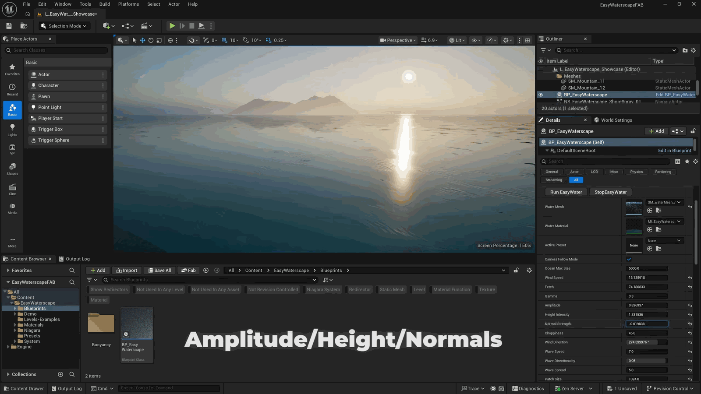Open the Cine category in Place Actors

(12, 189)
